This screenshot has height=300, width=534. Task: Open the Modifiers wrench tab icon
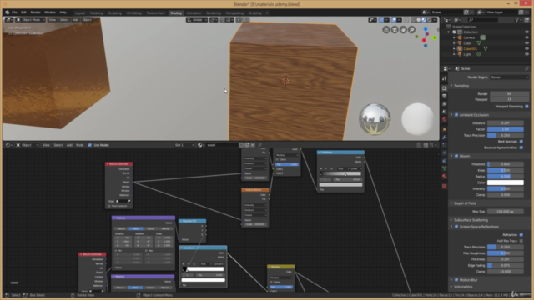(445, 137)
